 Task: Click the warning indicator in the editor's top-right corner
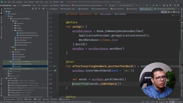click(x=173, y=15)
